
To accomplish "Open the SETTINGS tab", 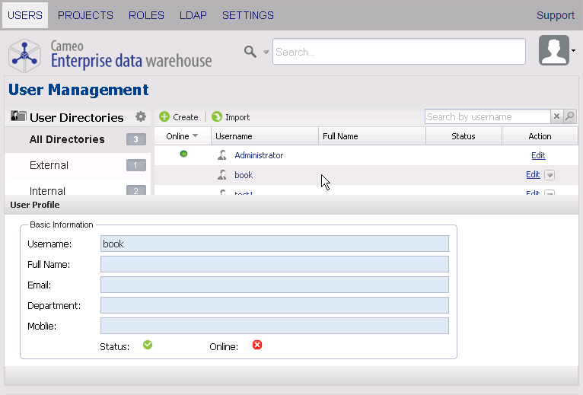I will click(x=248, y=15).
